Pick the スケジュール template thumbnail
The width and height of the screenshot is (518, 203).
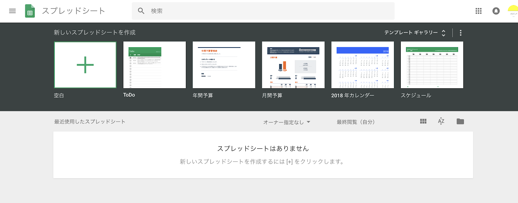pos(432,65)
